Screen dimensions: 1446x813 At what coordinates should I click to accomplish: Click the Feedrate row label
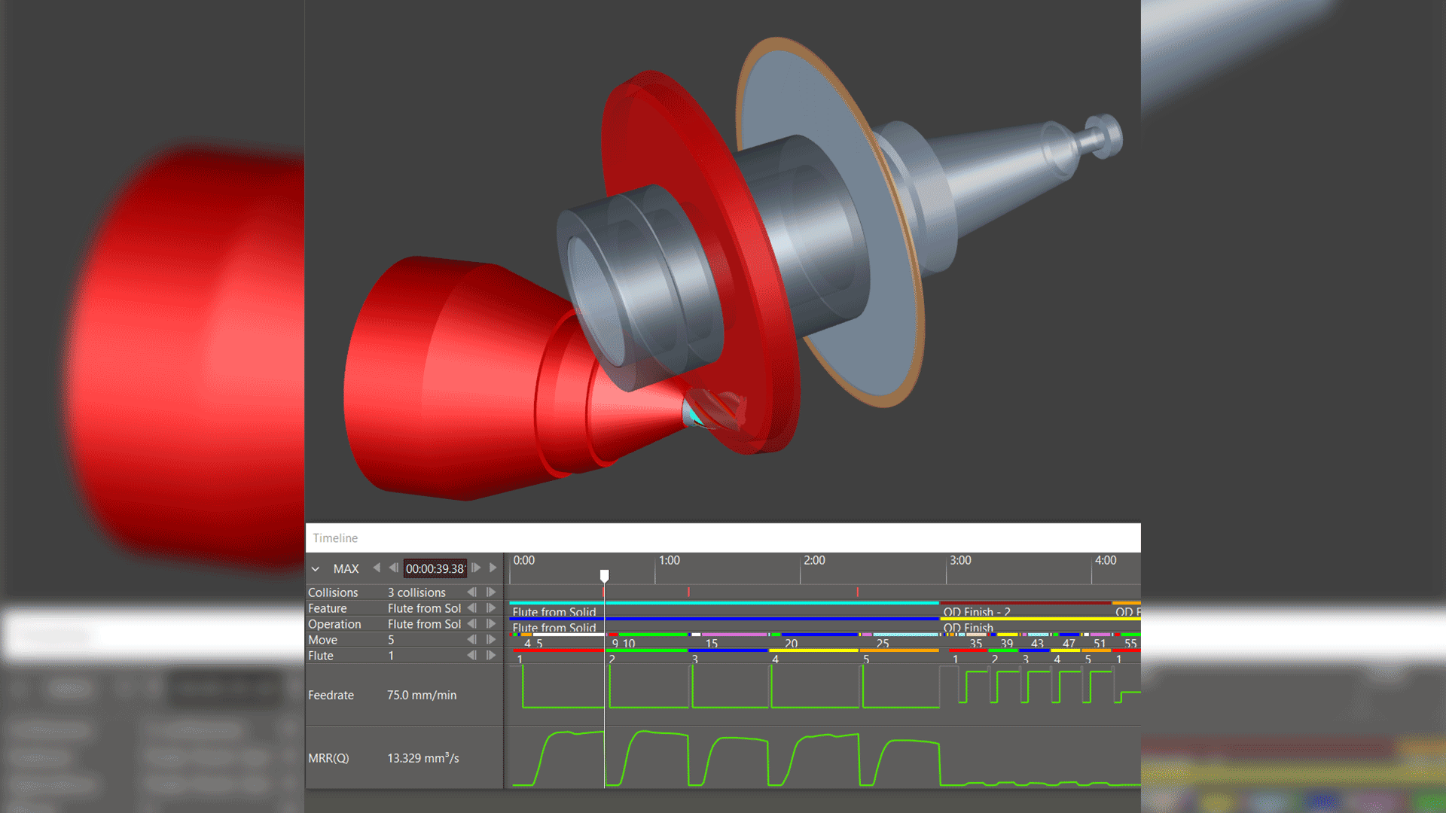click(331, 695)
